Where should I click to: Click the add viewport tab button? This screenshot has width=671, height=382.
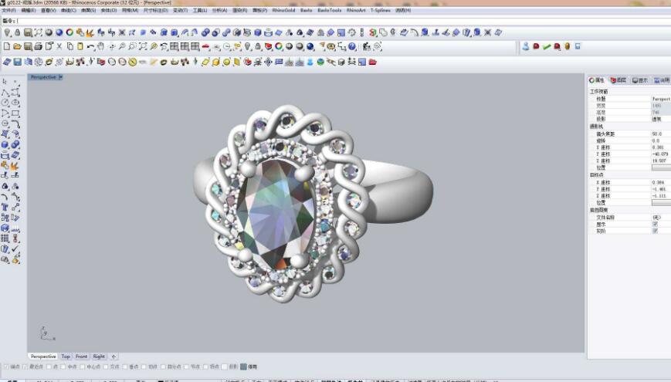click(114, 357)
